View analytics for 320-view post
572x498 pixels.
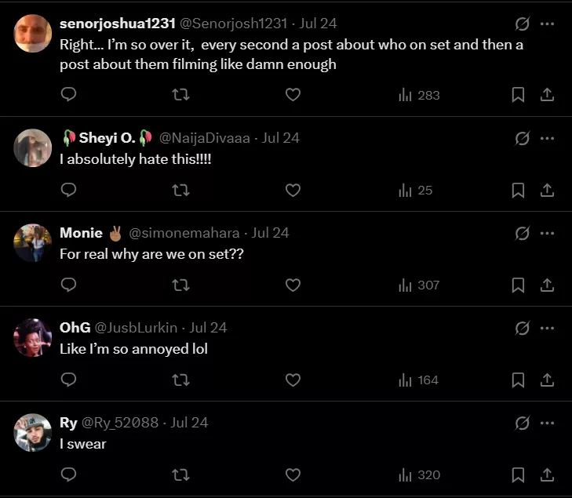419,474
